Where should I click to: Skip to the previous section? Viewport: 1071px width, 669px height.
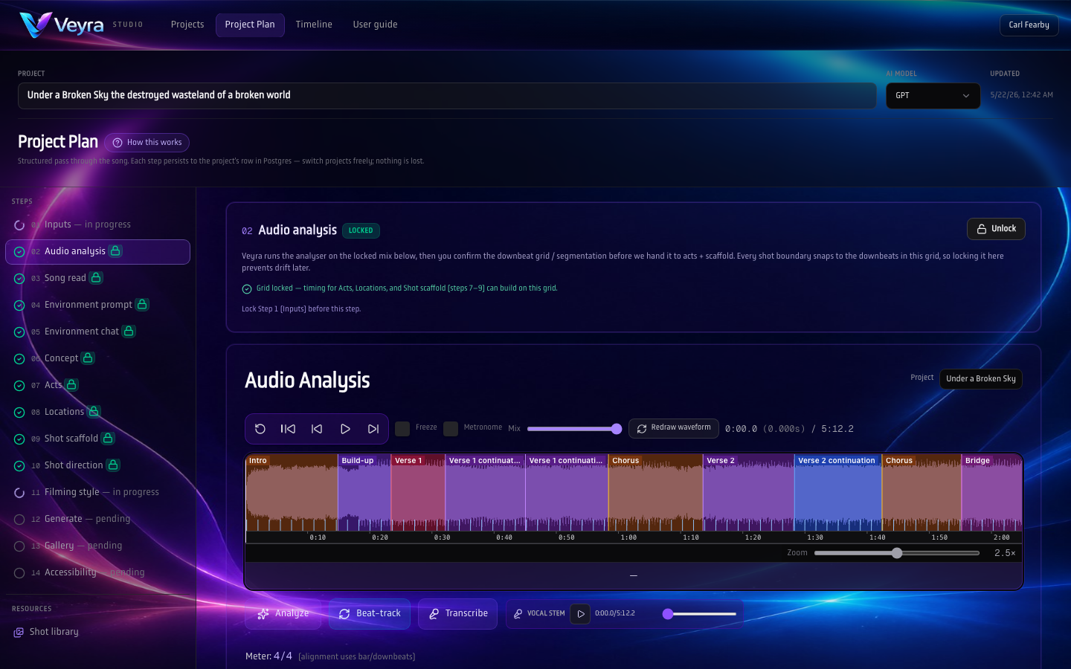(317, 429)
